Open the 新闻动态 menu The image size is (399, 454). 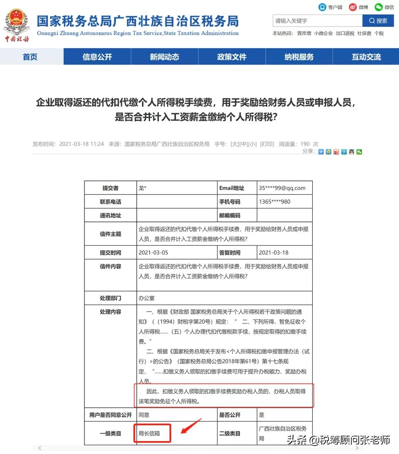coord(164,57)
